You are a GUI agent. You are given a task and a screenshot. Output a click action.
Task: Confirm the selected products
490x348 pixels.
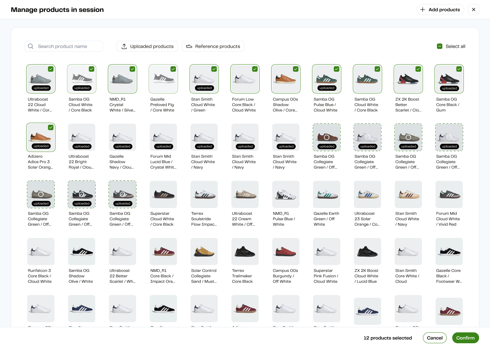point(465,338)
